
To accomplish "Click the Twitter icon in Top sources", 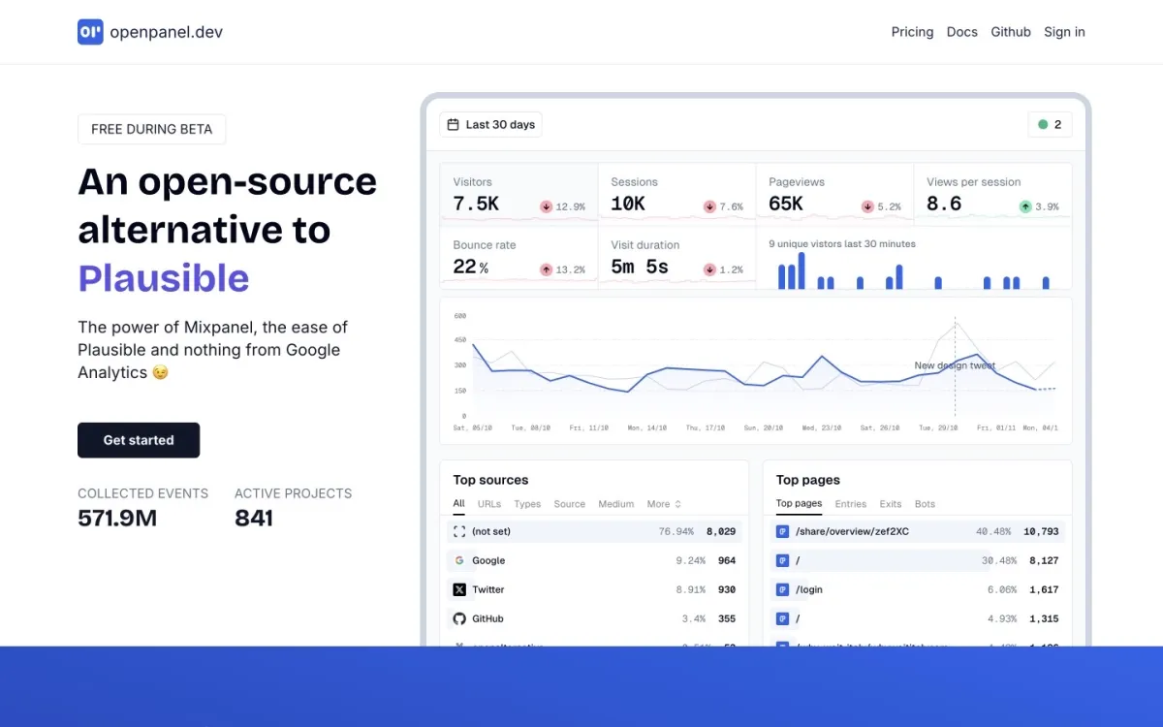I will 459,589.
